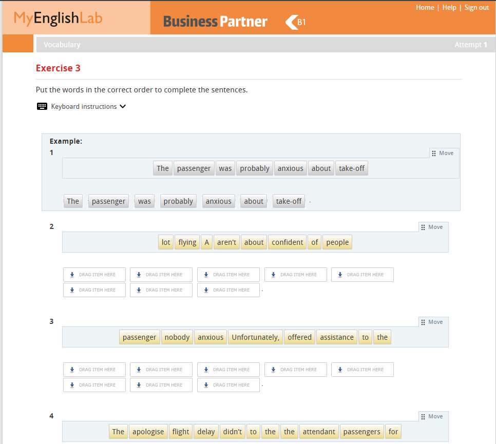Screen dimensions: 496x444
Task: Select the Vocabulary tab label
Action: click(62, 45)
